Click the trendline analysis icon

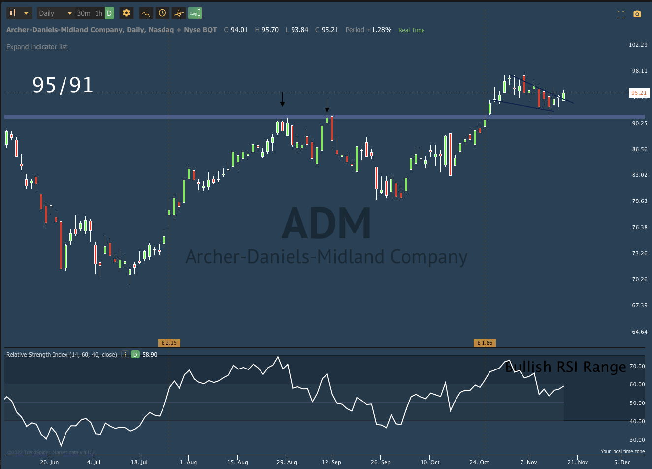[179, 13]
